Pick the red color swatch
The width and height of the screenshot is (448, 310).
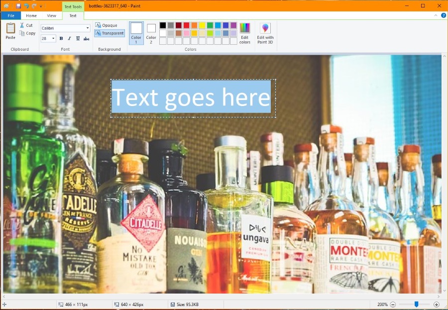coord(186,25)
